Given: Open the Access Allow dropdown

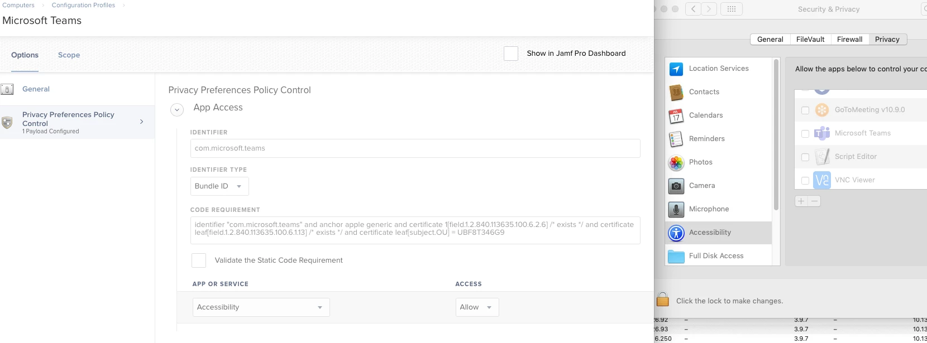Looking at the screenshot, I should pos(477,307).
